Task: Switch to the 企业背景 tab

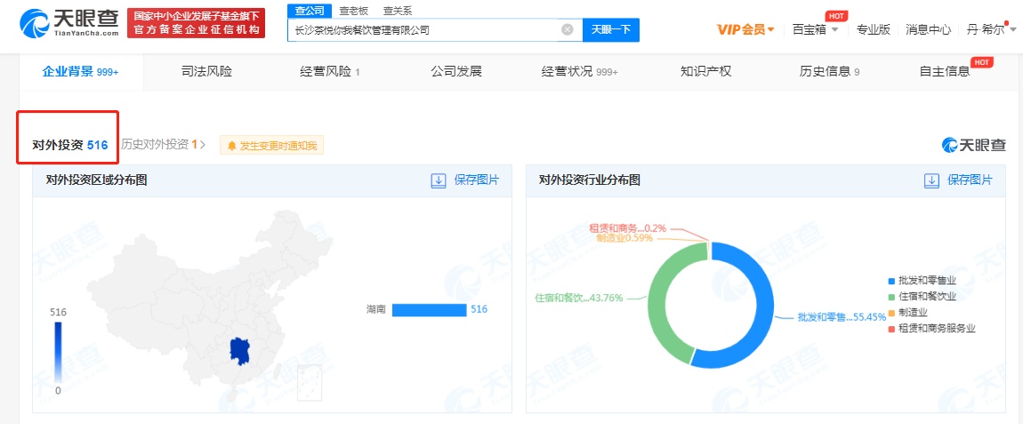Action: tap(81, 72)
